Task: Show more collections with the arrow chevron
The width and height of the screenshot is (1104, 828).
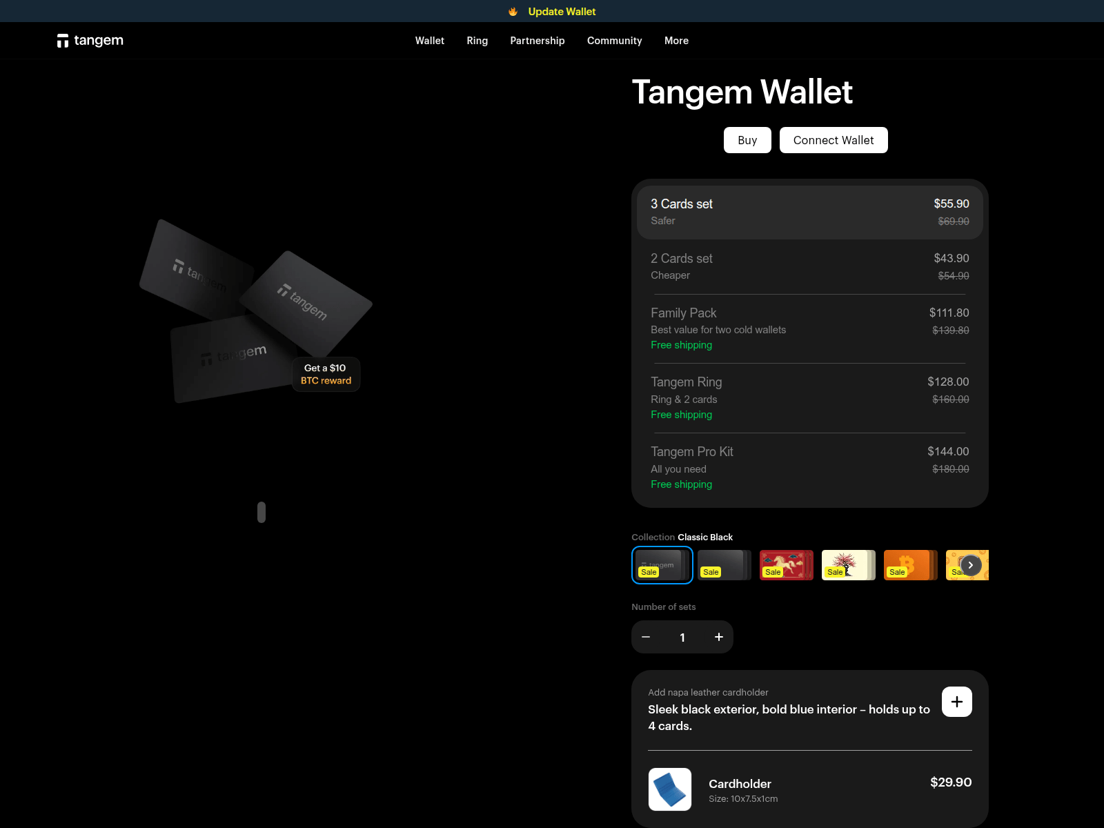Action: click(x=971, y=565)
